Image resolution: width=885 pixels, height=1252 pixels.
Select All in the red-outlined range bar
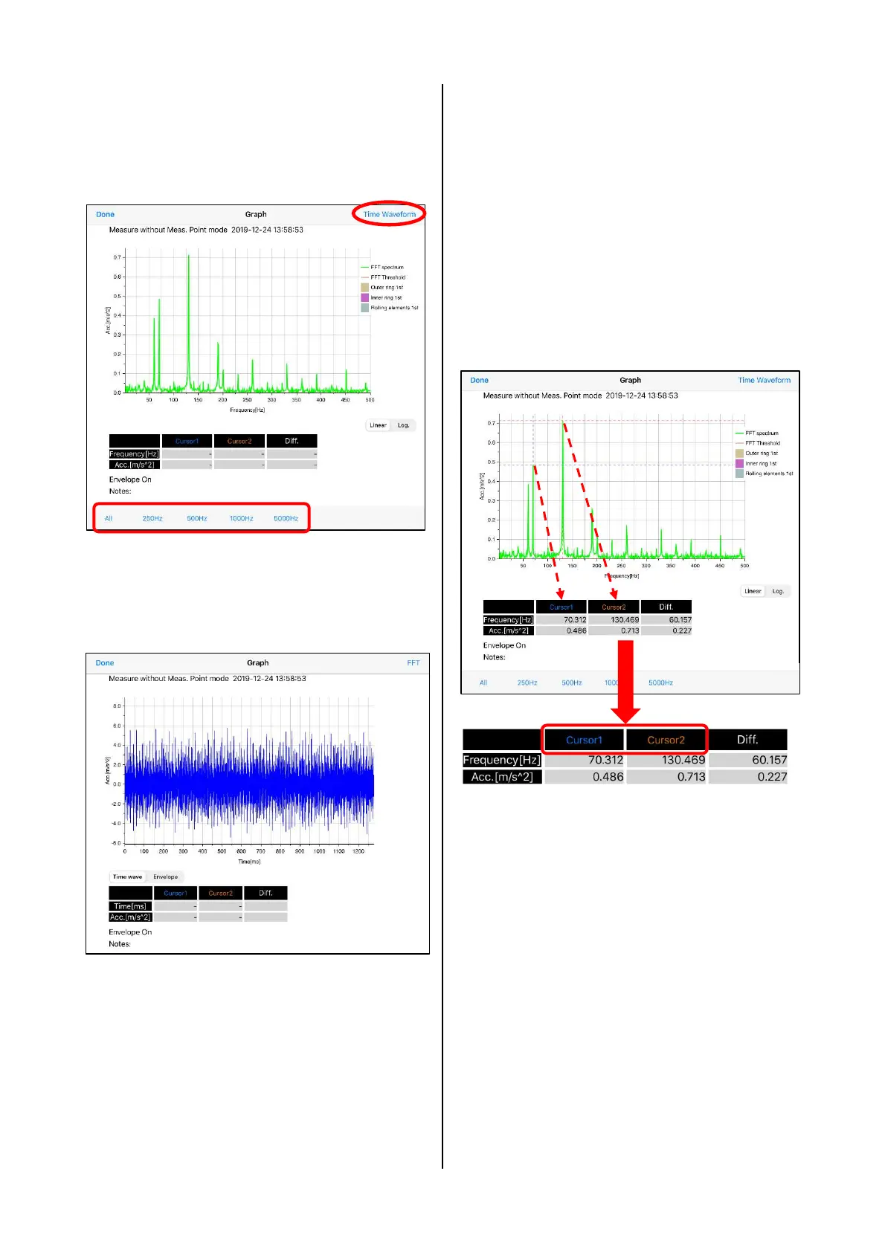click(x=109, y=518)
